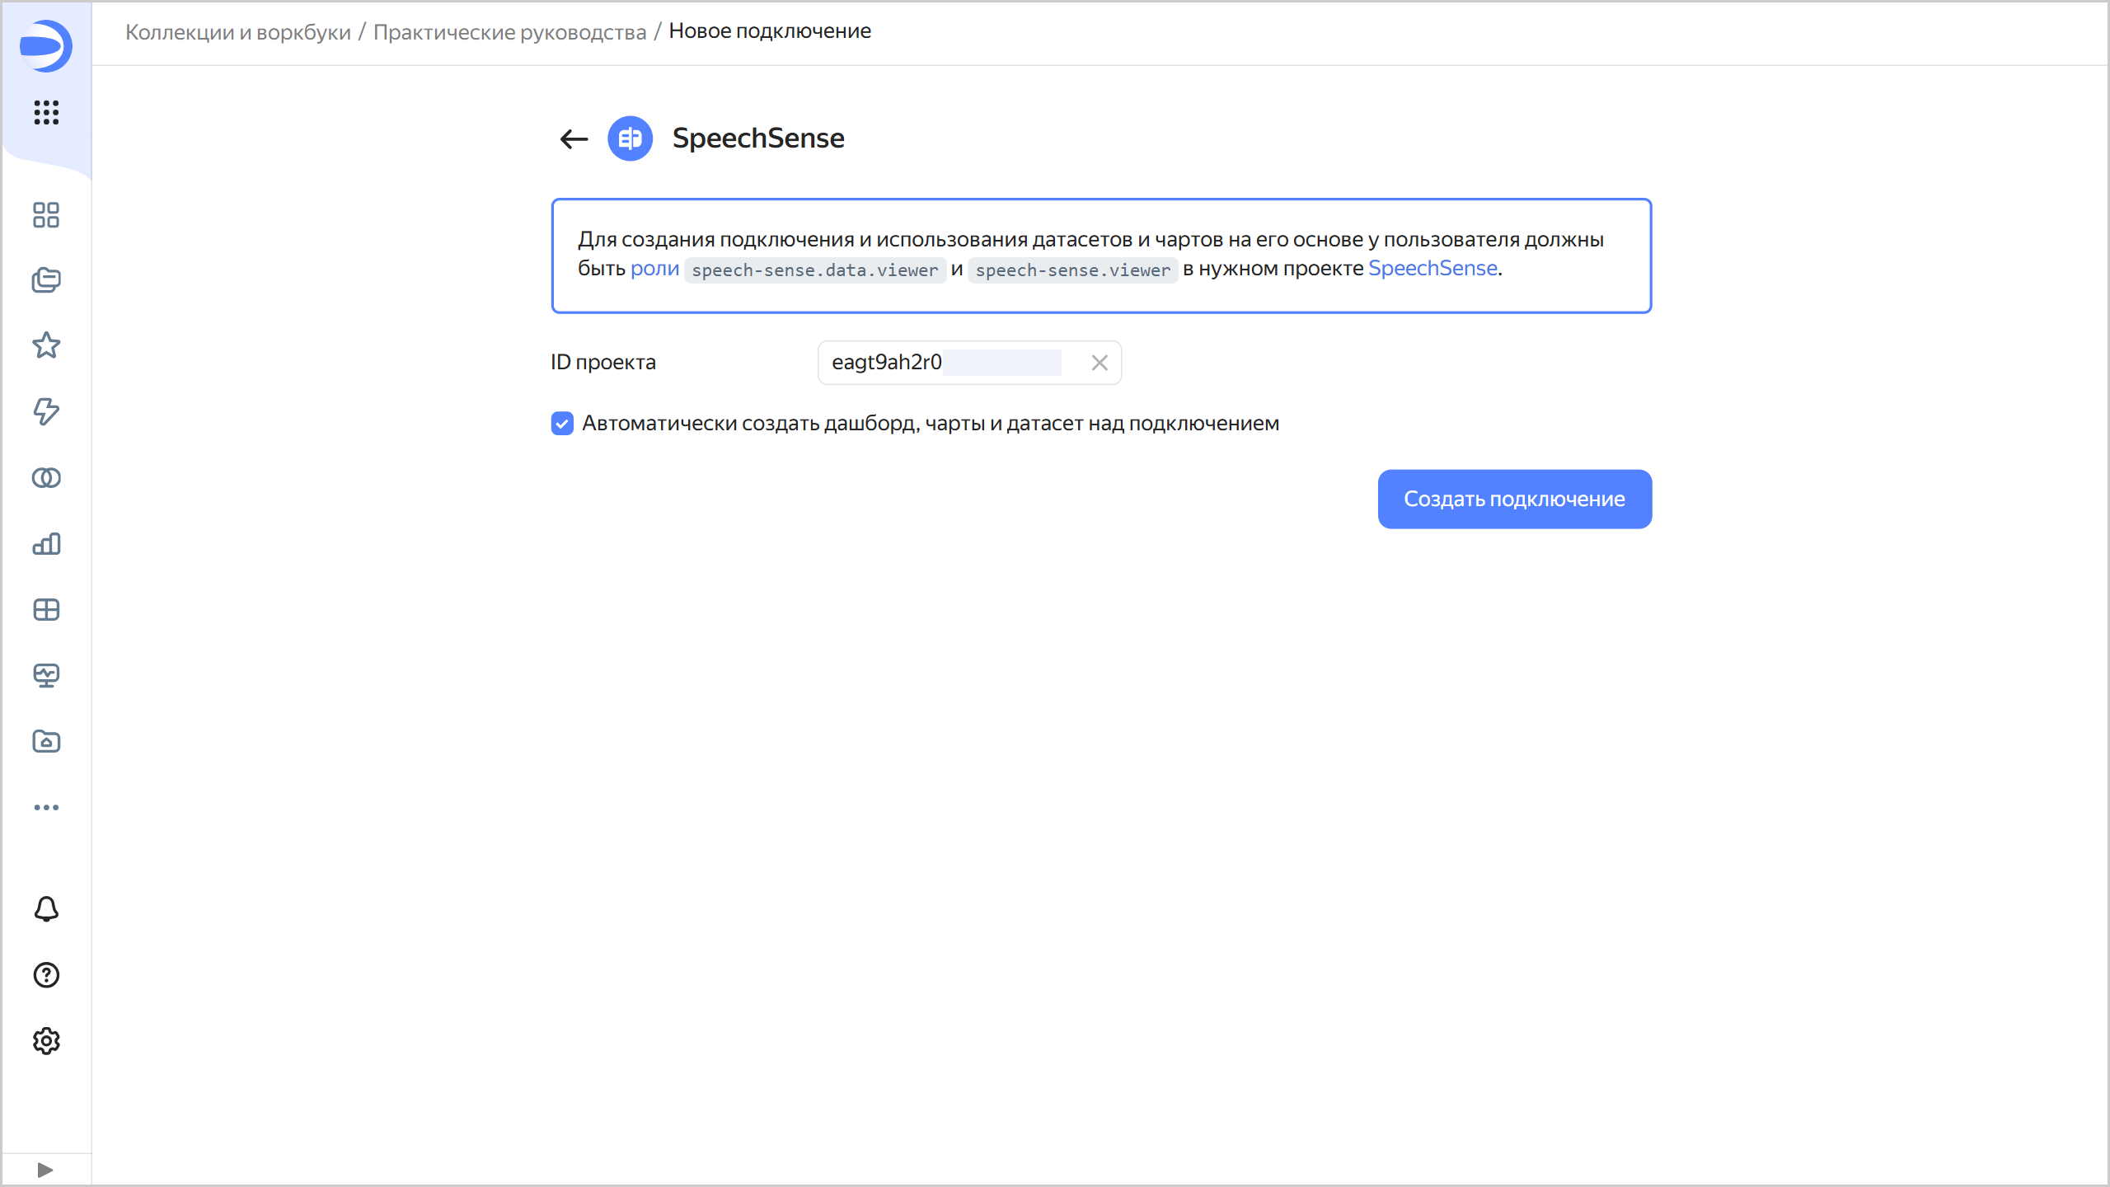
Task: Open Connections lightning bolt sidebar icon
Action: coord(46,411)
